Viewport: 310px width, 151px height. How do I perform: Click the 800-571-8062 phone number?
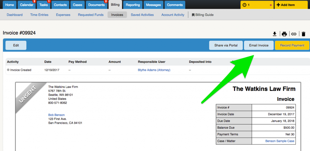click(x=58, y=103)
